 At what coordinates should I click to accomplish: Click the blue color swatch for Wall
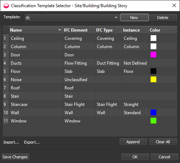coord(153,112)
